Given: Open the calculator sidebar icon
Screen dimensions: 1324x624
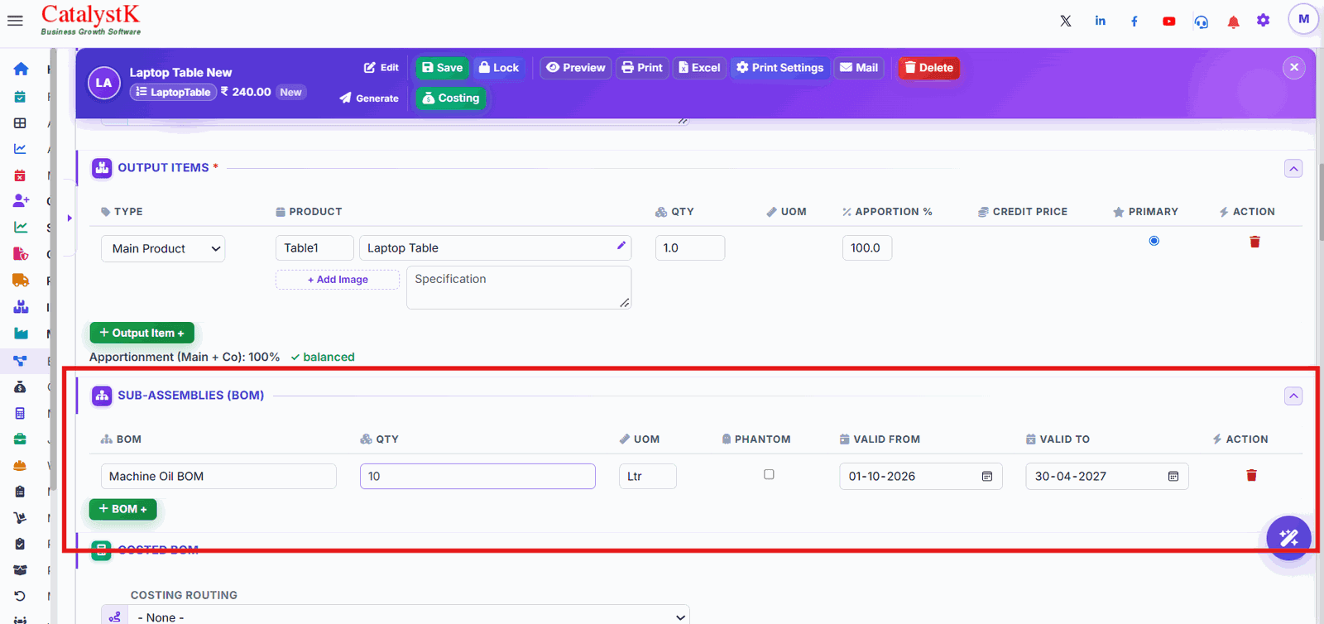Looking at the screenshot, I should tap(20, 413).
